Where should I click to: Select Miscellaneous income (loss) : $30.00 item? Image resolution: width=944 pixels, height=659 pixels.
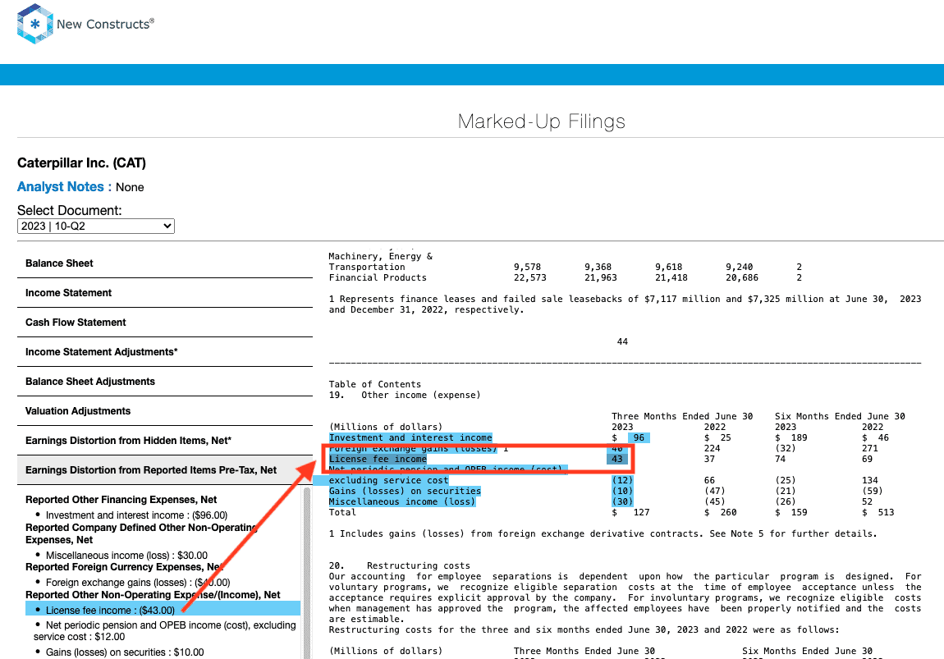coord(126,556)
